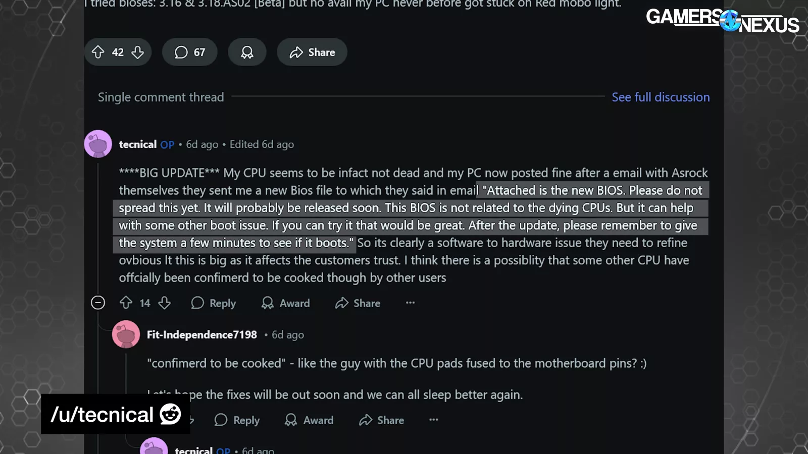Award Fit-Independence7198's comment
This screenshot has width=808, height=454.
309,420
